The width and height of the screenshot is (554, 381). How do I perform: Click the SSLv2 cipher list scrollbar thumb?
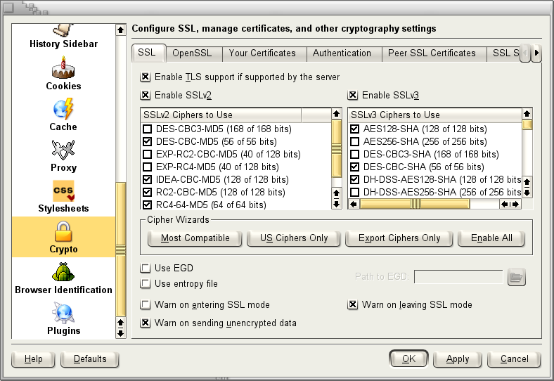click(336, 148)
